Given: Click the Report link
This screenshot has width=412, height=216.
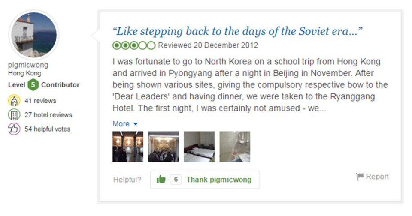Looking at the screenshot, I should click(x=377, y=177).
